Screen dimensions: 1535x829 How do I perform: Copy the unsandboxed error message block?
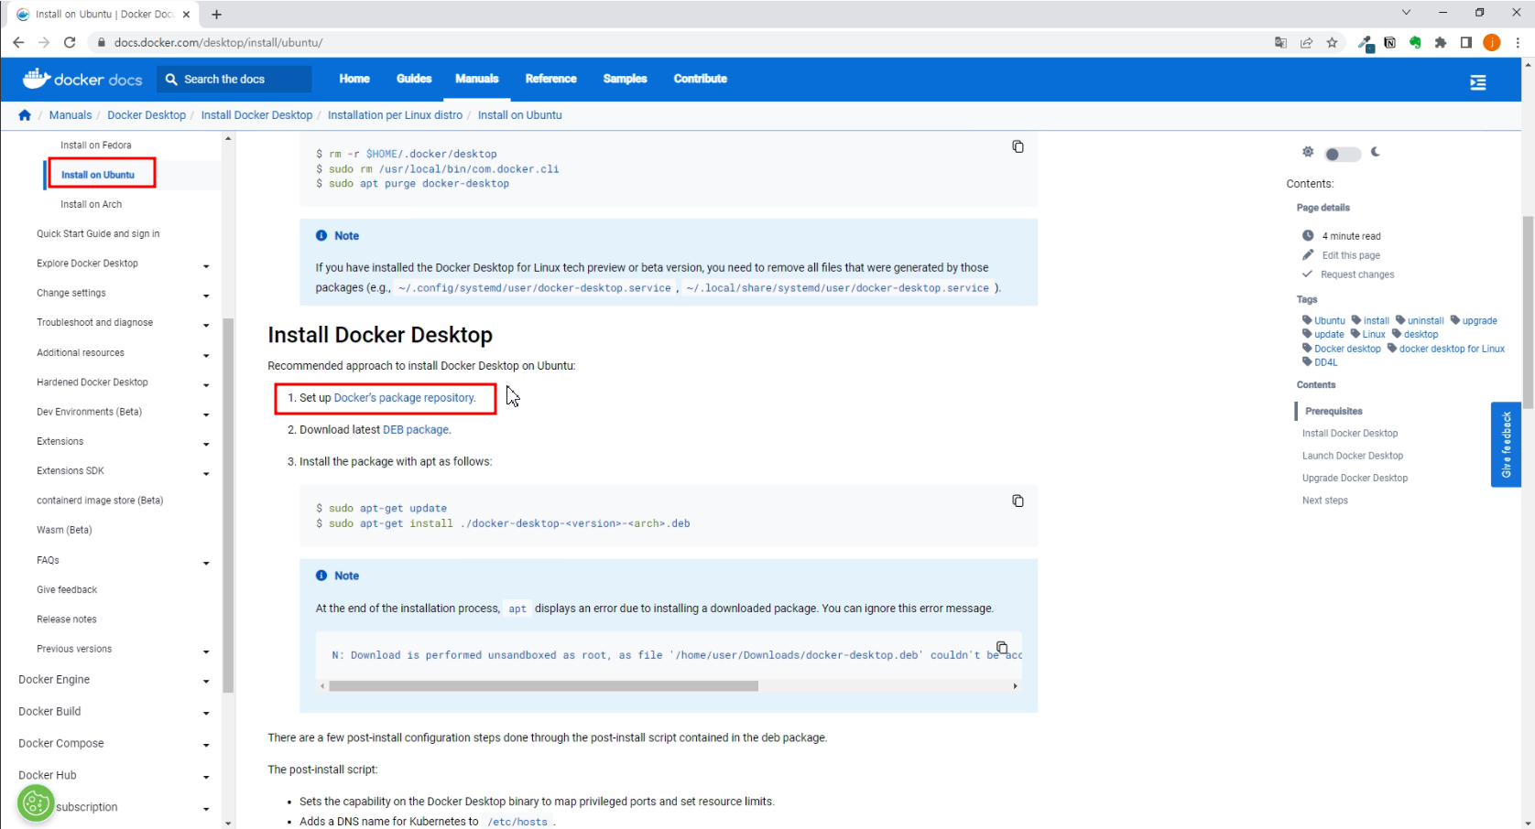[1002, 647]
